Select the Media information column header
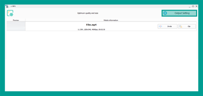 (111, 20)
